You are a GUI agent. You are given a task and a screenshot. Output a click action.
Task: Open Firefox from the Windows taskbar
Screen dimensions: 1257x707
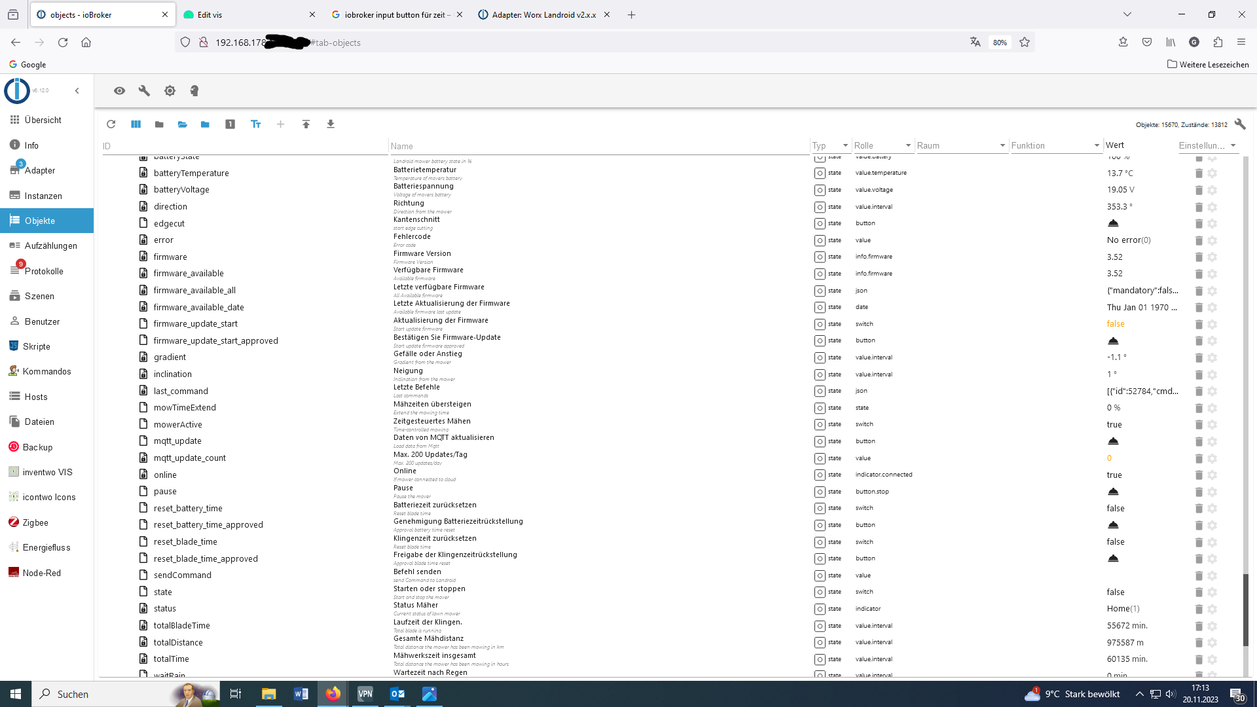click(333, 694)
